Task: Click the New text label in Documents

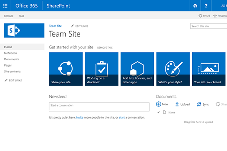Action: click(165, 104)
